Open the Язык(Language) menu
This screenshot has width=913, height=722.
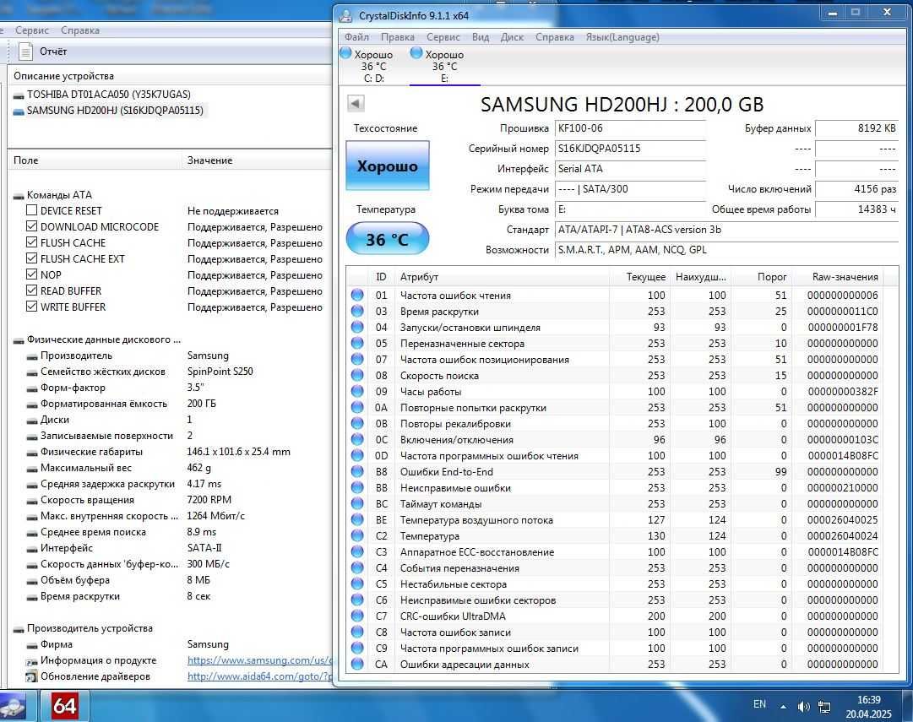[622, 37]
